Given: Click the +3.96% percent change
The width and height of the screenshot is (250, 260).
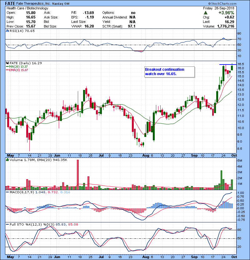Looking at the screenshot, I should coord(226,13).
